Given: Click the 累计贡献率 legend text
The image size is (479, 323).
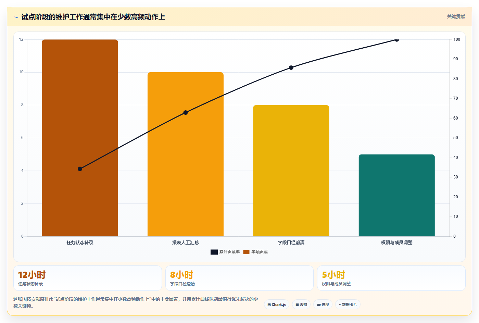Looking at the screenshot, I should pos(229,252).
